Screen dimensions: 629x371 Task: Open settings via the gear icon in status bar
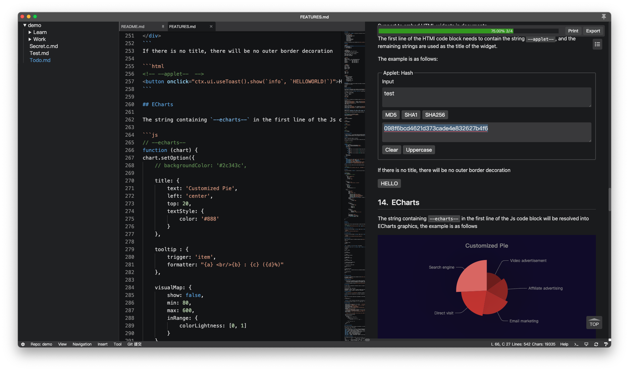(23, 344)
